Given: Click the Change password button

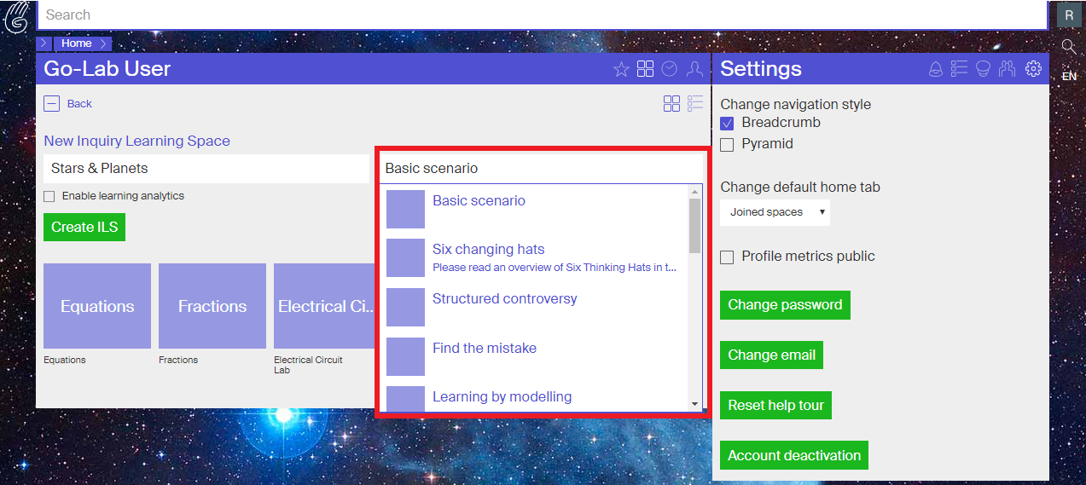Looking at the screenshot, I should click(785, 305).
